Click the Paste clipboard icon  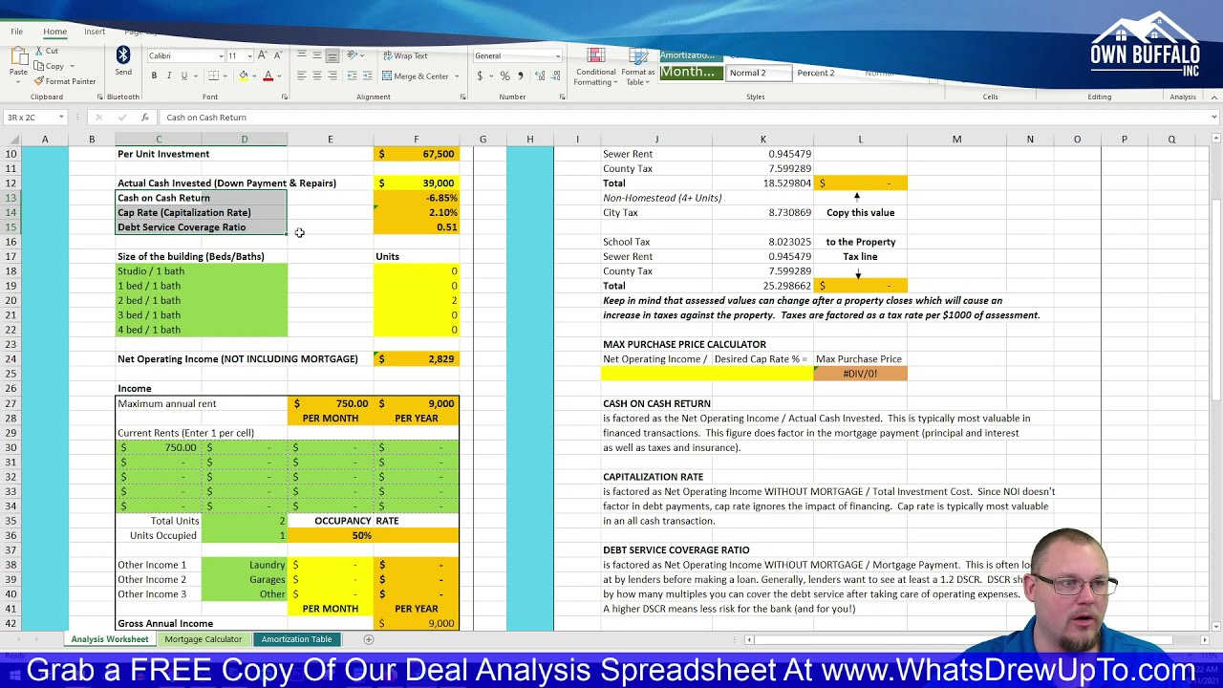[18, 55]
